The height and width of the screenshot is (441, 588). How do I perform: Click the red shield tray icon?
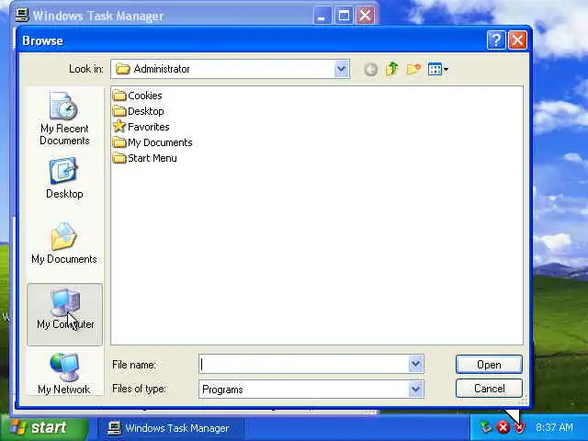coord(519,426)
